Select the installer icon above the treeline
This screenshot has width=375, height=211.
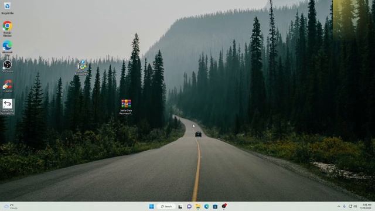(82, 68)
